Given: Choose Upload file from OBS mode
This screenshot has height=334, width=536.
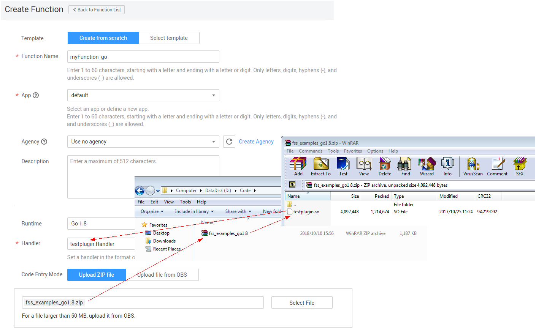Looking at the screenshot, I should (162, 275).
